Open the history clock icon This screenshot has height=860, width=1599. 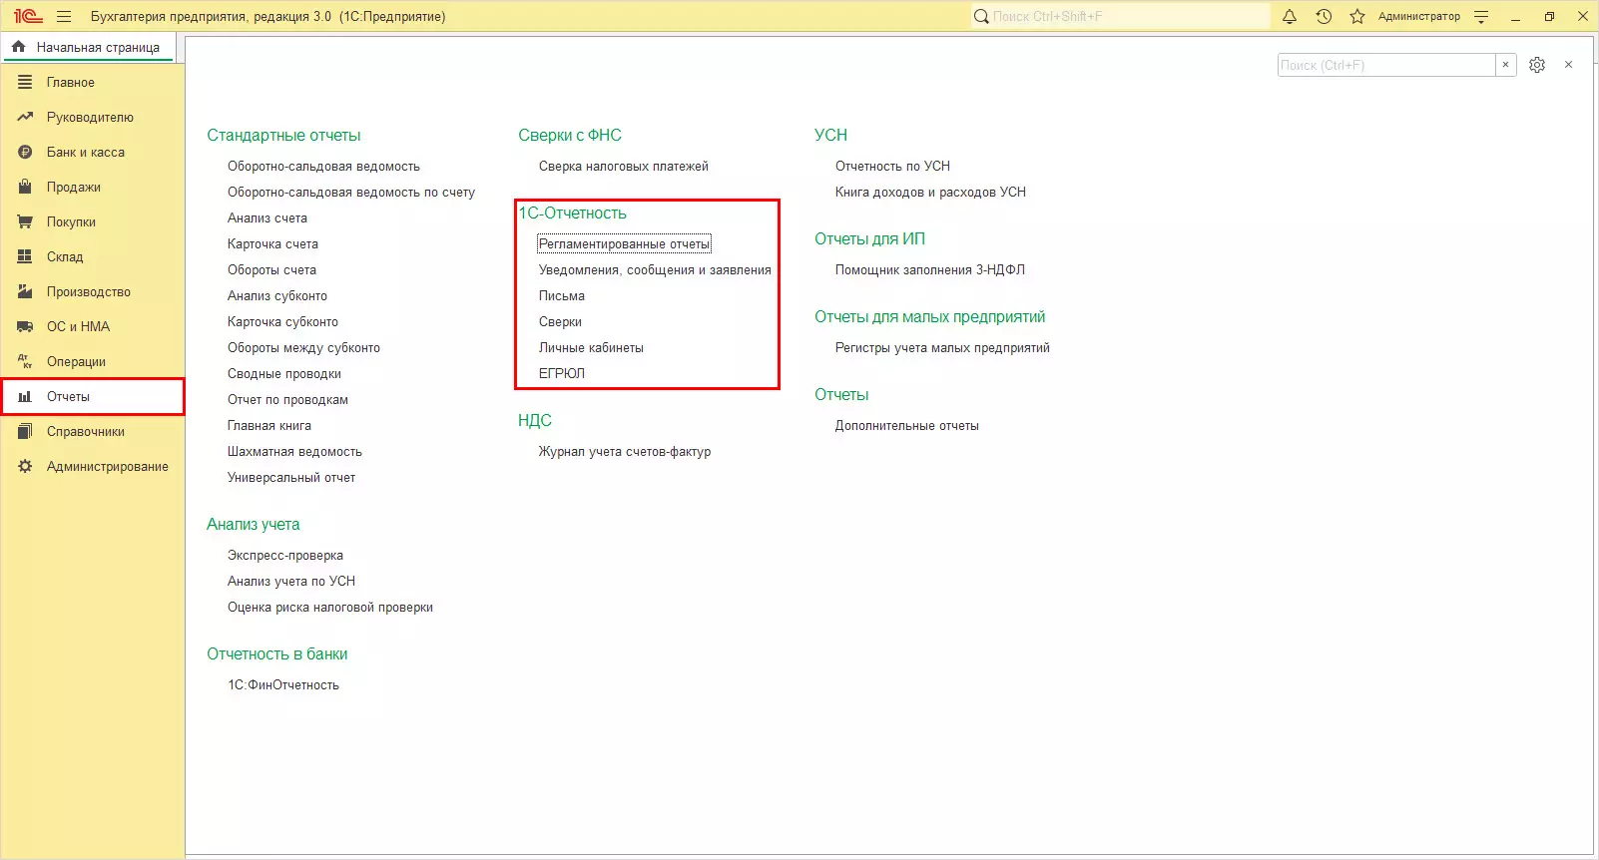tap(1324, 16)
